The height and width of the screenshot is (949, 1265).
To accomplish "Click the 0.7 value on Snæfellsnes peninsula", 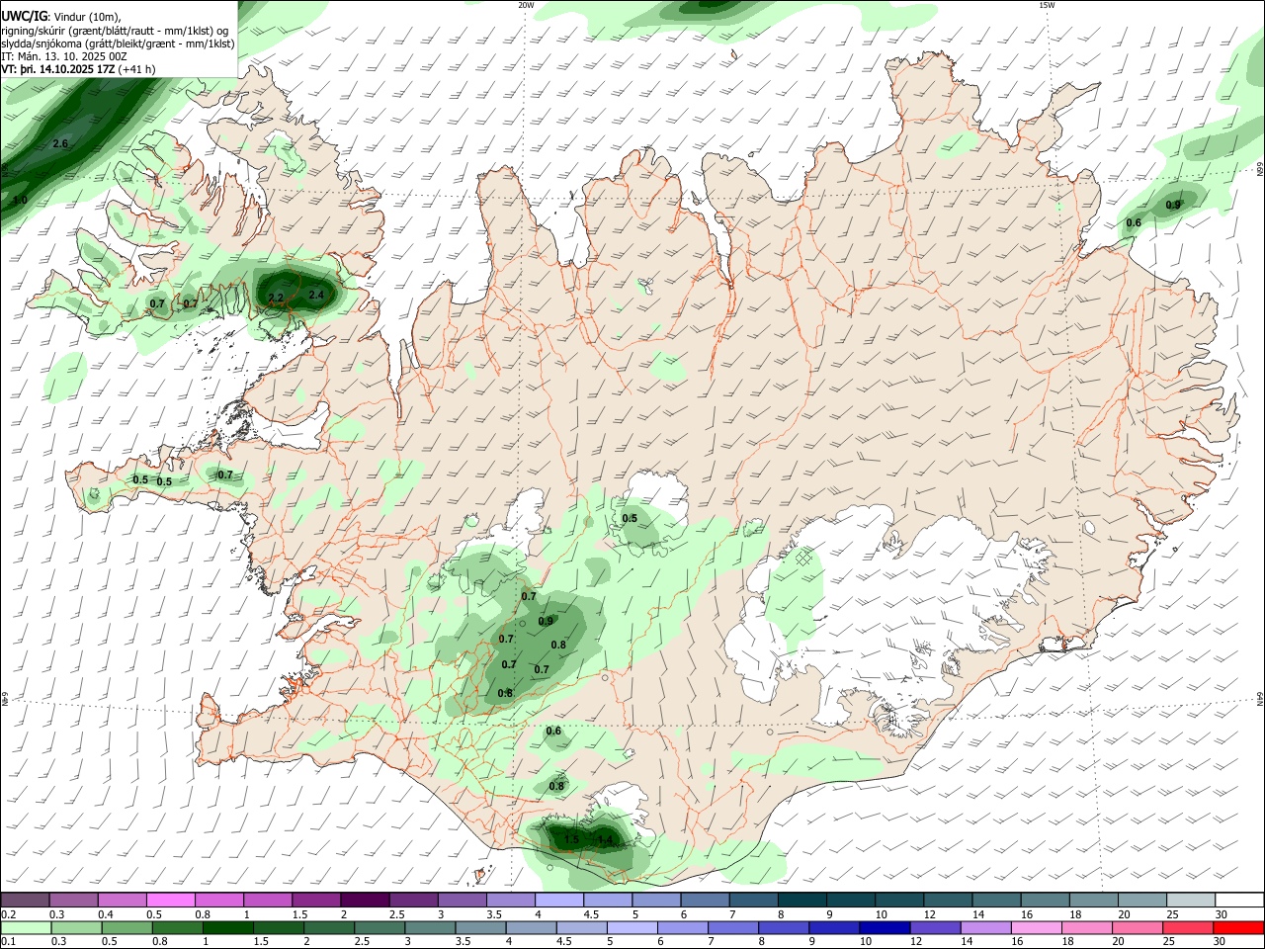I will click(225, 475).
